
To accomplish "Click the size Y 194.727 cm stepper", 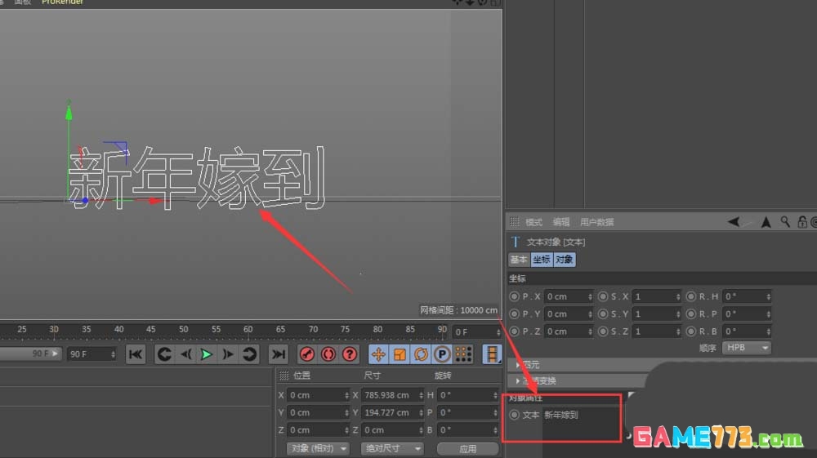I will pyautogui.click(x=421, y=413).
